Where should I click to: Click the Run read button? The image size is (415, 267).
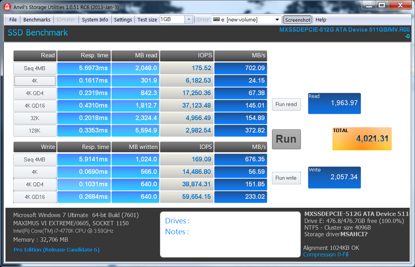[x=286, y=104]
